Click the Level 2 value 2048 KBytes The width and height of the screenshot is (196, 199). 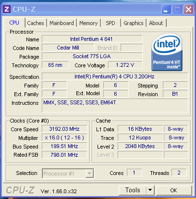[140, 146]
